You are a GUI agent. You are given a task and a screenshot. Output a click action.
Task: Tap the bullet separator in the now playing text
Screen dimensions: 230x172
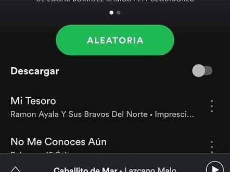pos(121,171)
